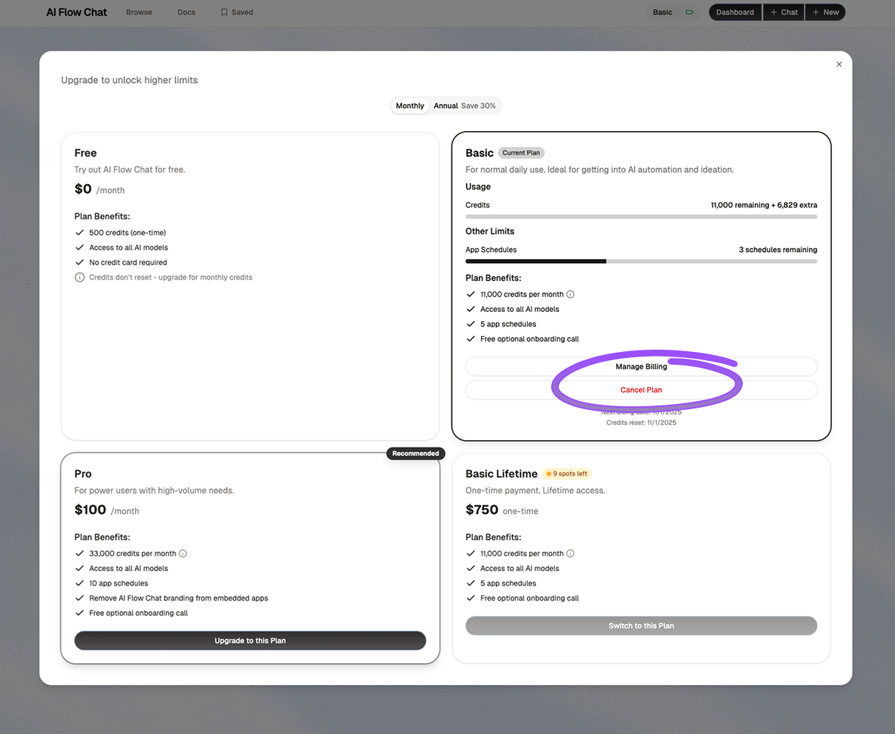This screenshot has width=895, height=734.
Task: Click info icon in Basic Lifetime plan benefits
Action: point(570,553)
